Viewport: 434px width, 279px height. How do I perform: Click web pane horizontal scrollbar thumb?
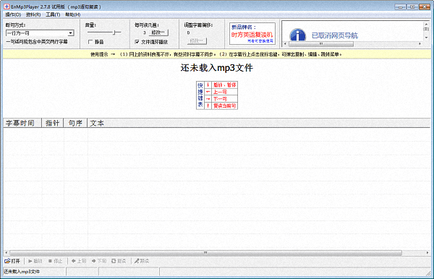[320, 43]
